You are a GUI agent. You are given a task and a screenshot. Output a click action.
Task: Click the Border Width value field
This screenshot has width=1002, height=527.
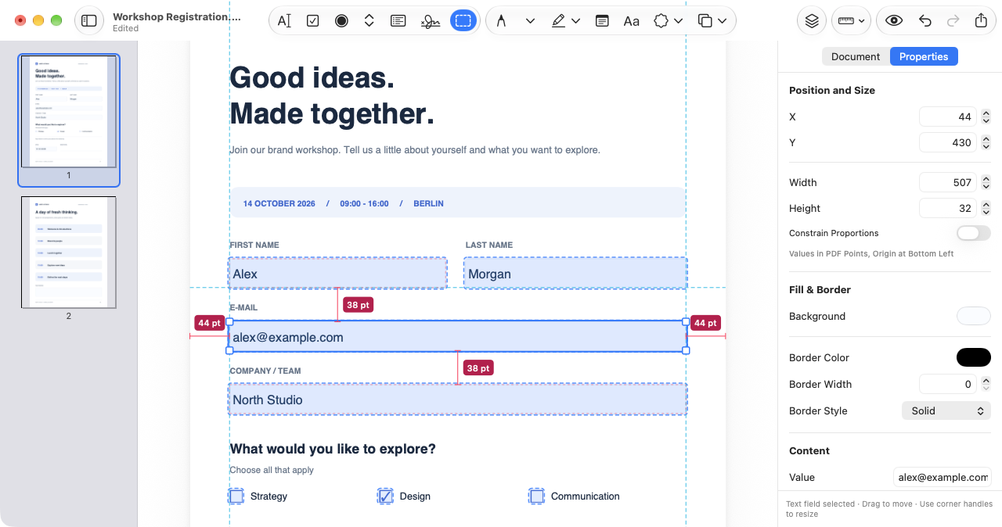coord(947,384)
